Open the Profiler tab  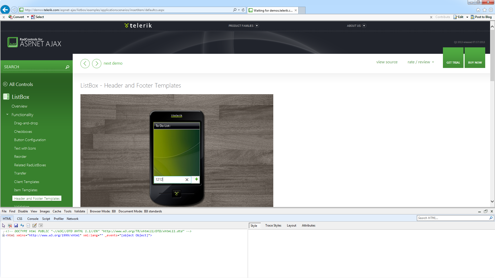tap(59, 219)
